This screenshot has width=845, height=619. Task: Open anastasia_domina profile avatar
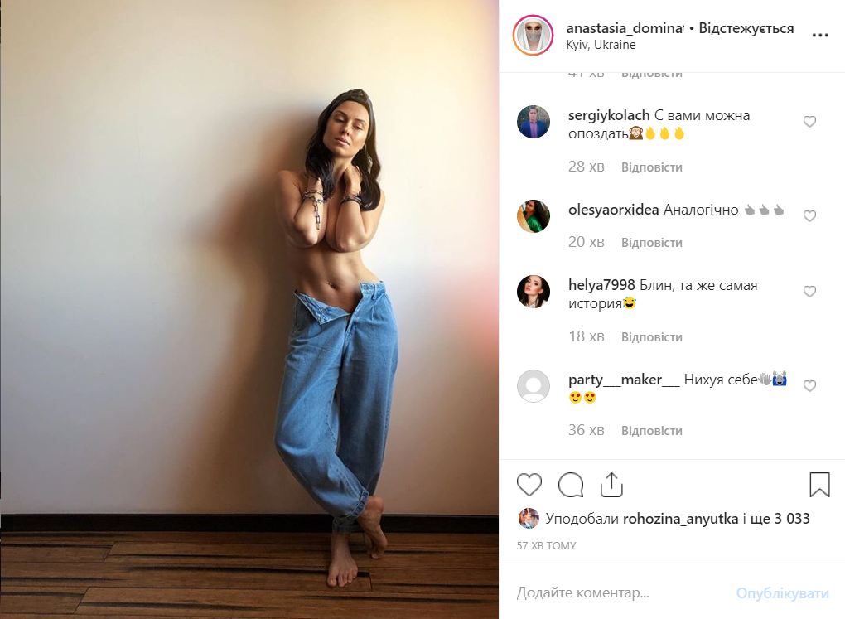pyautogui.click(x=533, y=35)
